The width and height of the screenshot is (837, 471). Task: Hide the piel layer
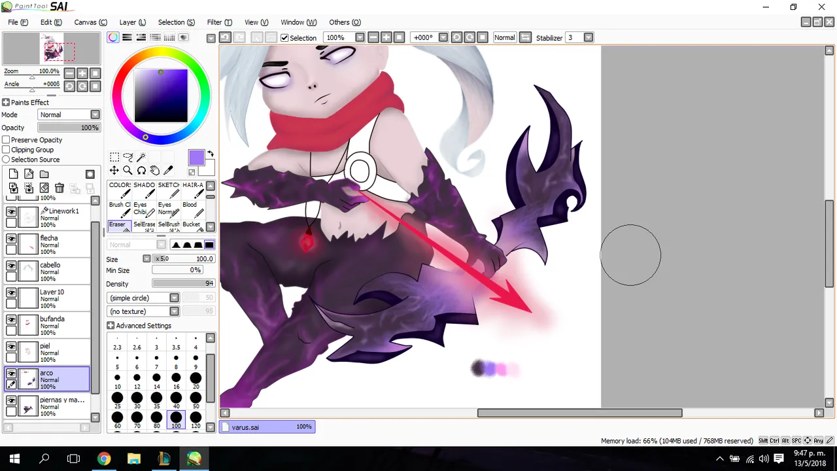[x=11, y=347]
